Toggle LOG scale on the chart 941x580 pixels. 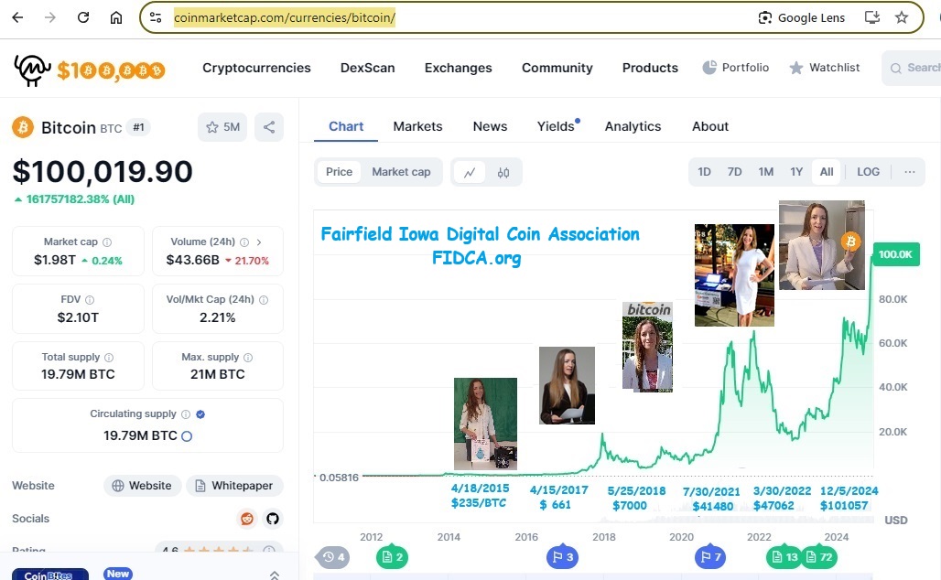[869, 172]
